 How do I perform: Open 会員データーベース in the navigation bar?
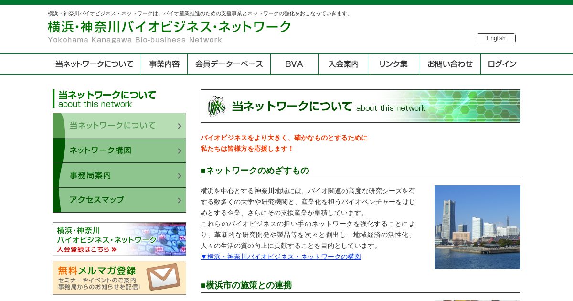click(229, 64)
